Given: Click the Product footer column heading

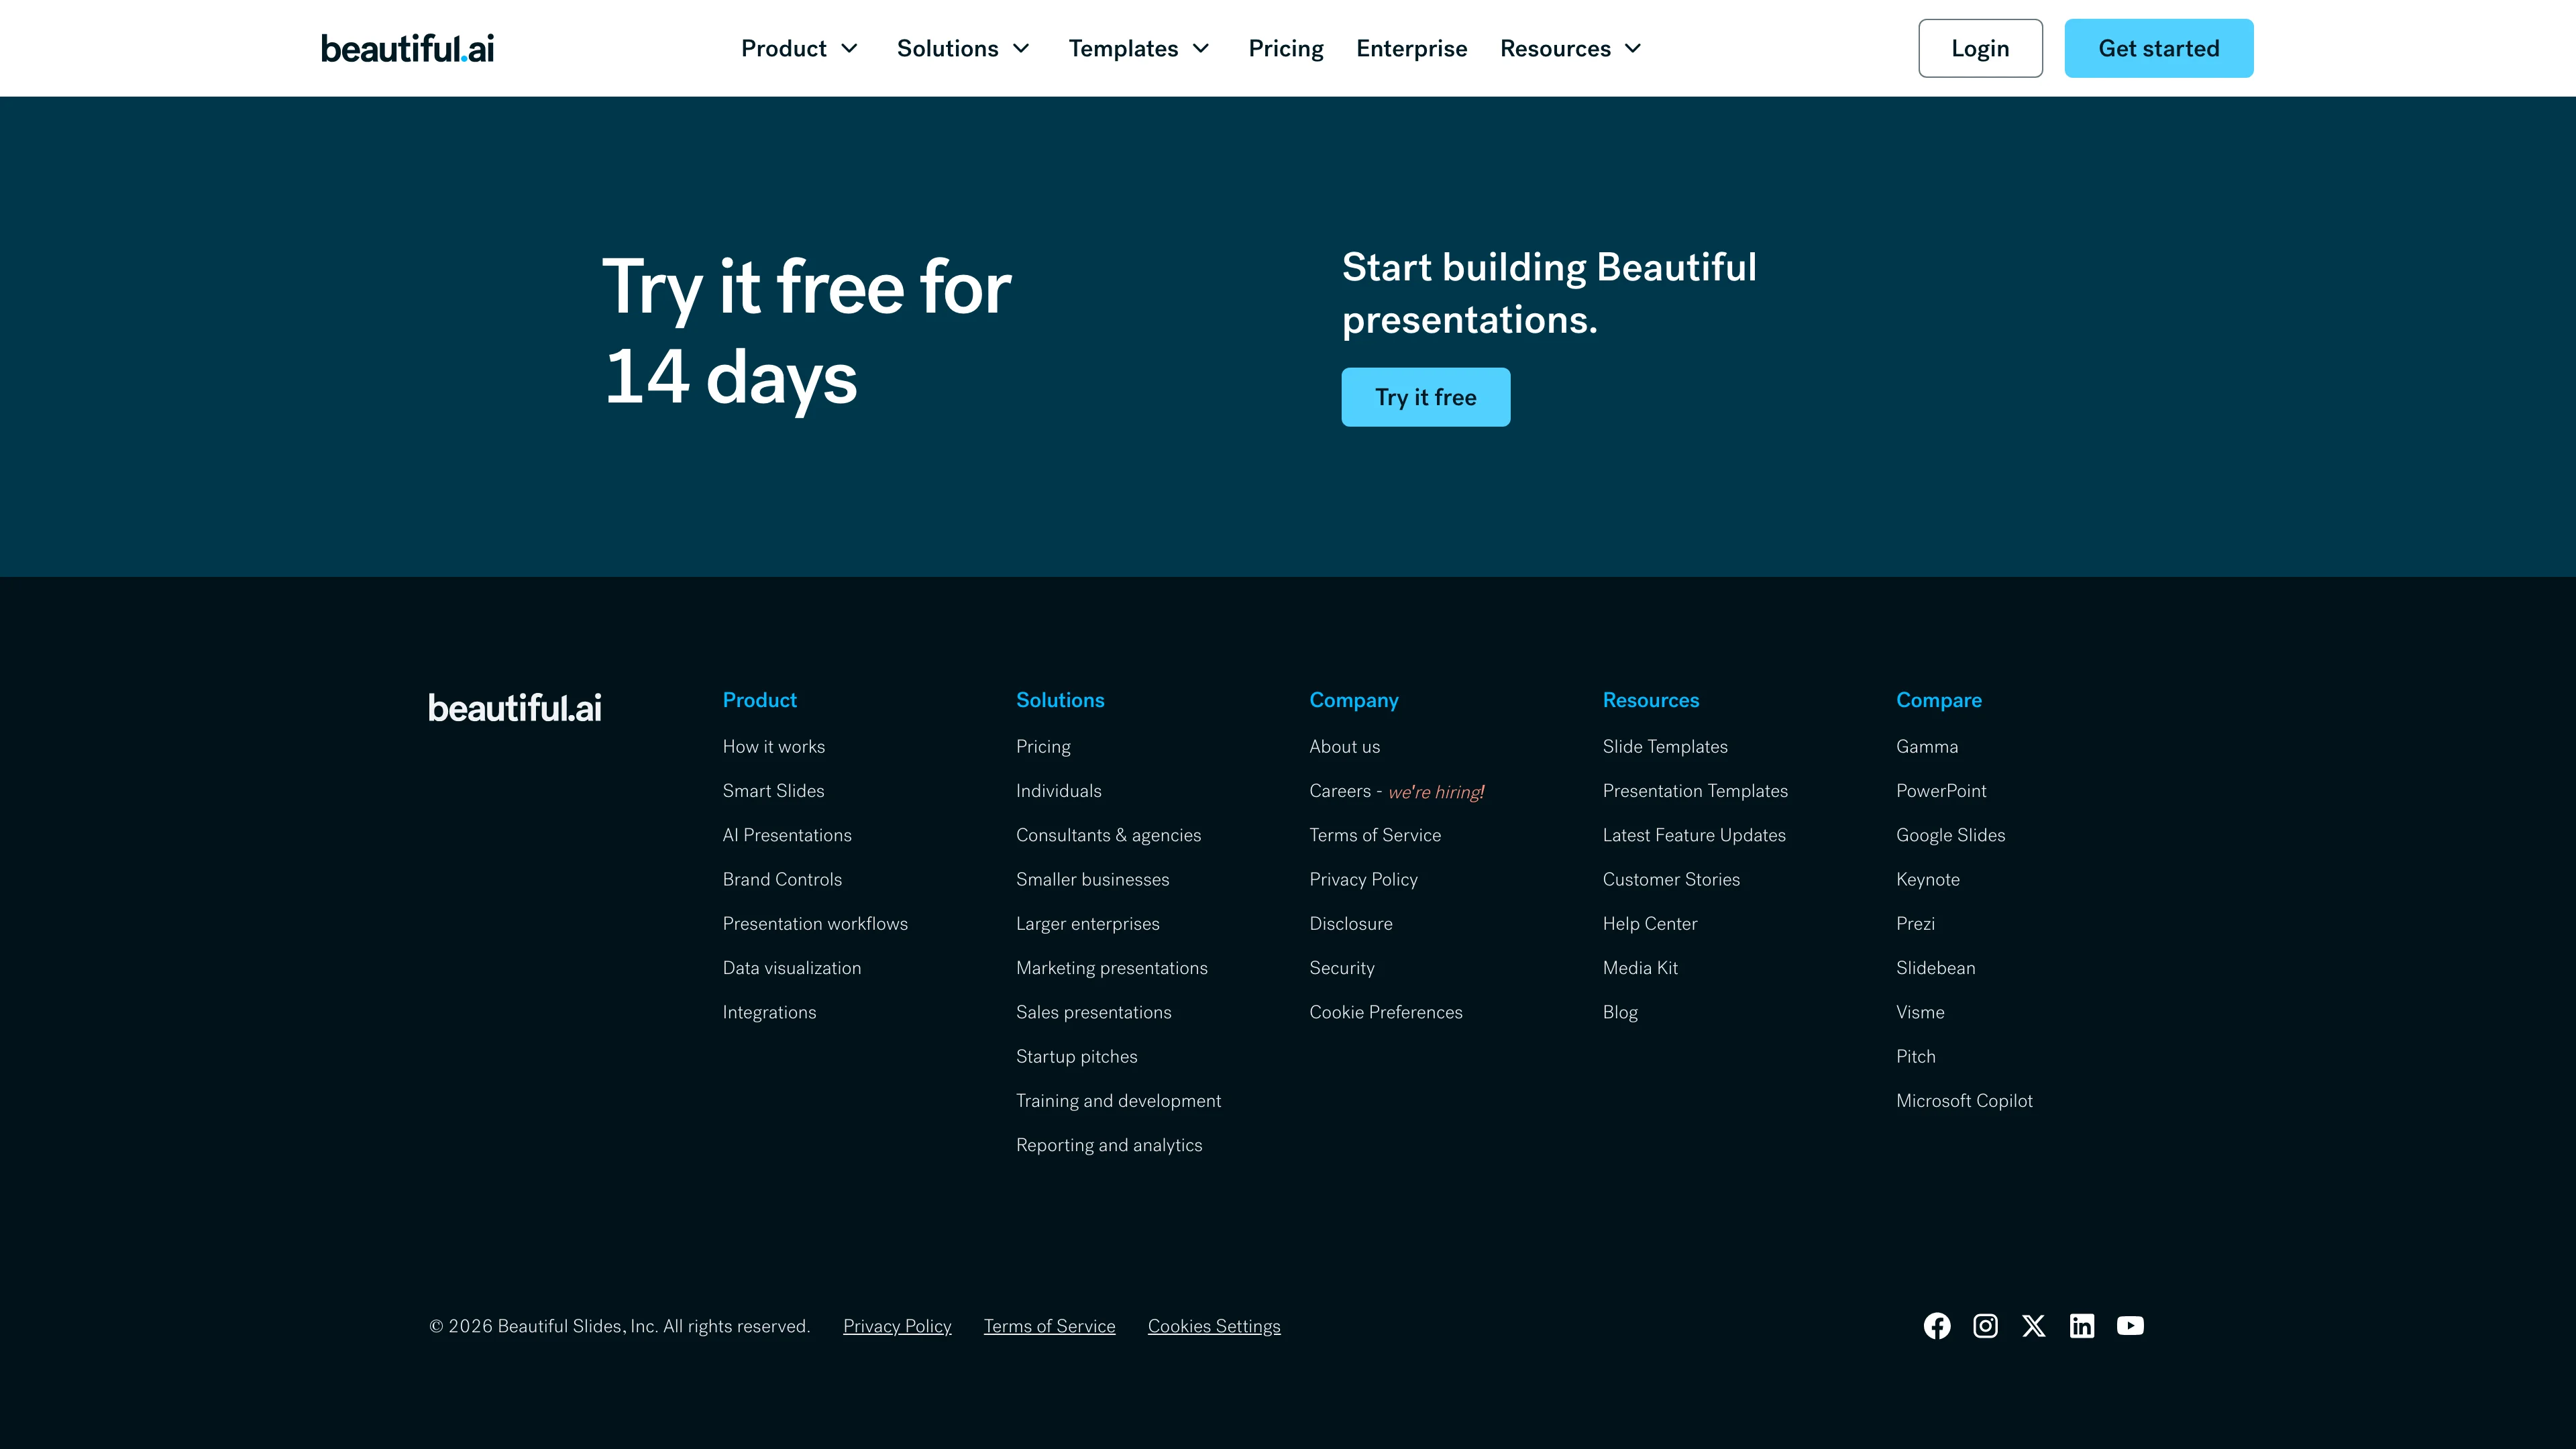Looking at the screenshot, I should coord(760,701).
